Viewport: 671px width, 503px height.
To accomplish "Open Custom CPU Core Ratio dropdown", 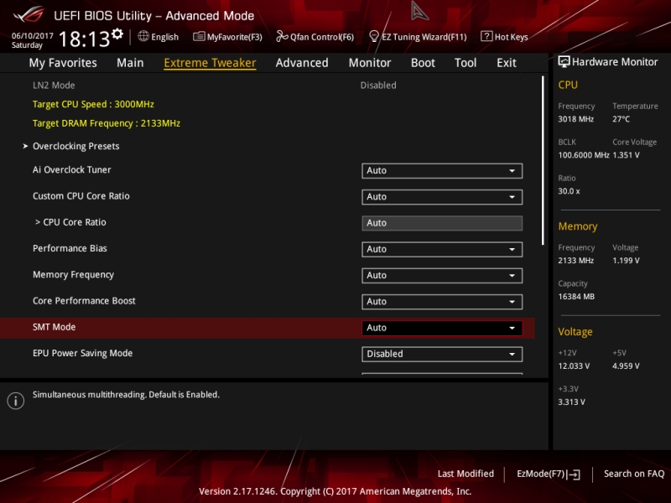I will pyautogui.click(x=442, y=197).
